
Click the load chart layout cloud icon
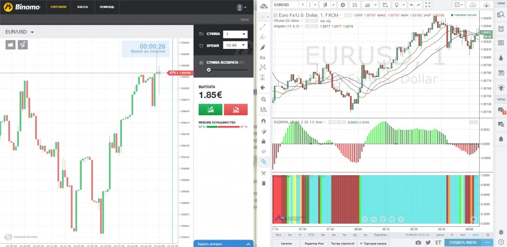pos(473,5)
